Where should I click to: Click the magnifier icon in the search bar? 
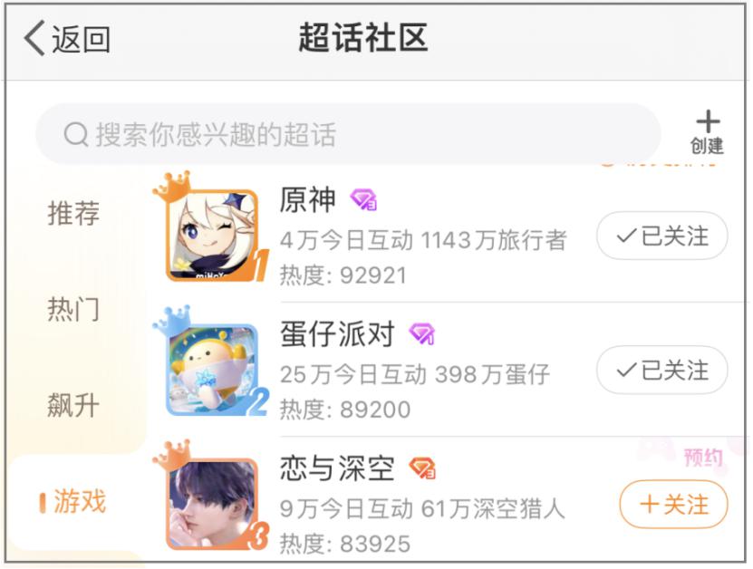[x=76, y=133]
